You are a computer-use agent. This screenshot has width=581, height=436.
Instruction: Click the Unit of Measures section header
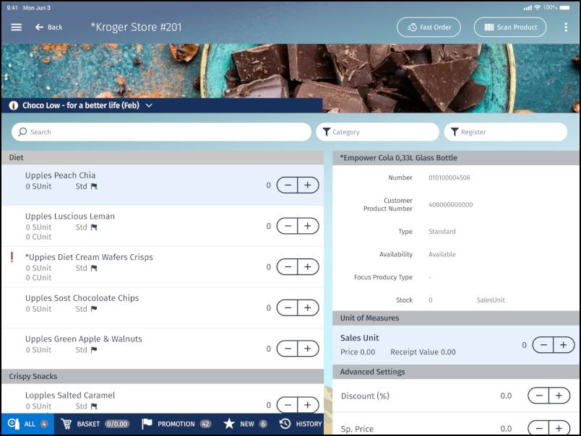click(x=456, y=318)
